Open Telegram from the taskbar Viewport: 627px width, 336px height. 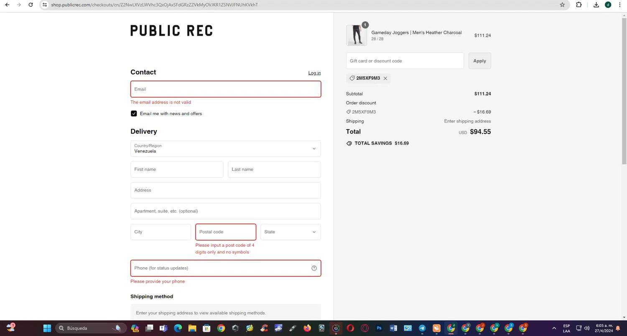point(422,328)
